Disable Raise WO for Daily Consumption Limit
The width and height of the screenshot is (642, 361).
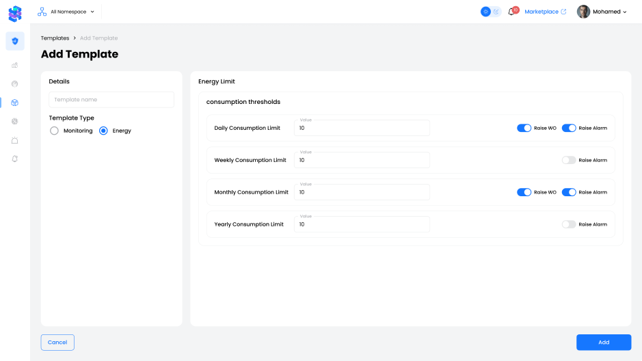pos(524,128)
